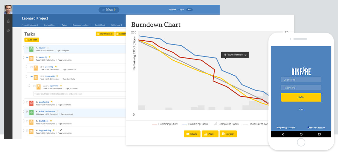The width and height of the screenshot is (338, 152).
Task: Tap Android recents square on phone
Action: pos(319,134)
